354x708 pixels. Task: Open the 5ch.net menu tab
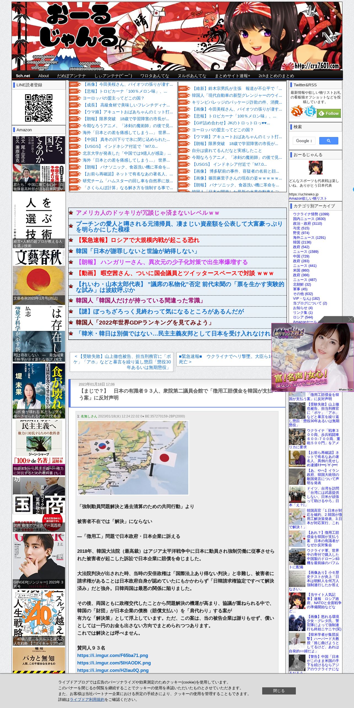pos(23,76)
